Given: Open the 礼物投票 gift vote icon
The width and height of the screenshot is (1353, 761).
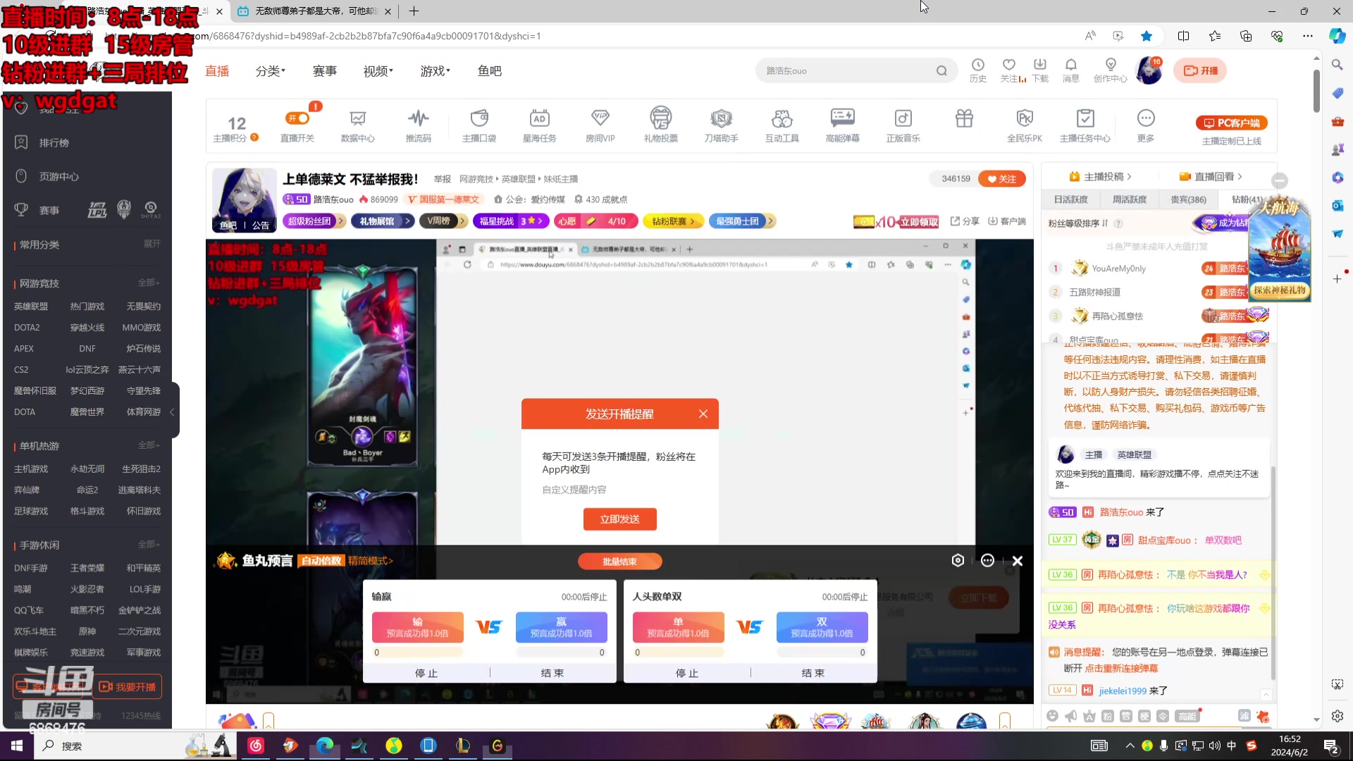Looking at the screenshot, I should (x=661, y=125).
